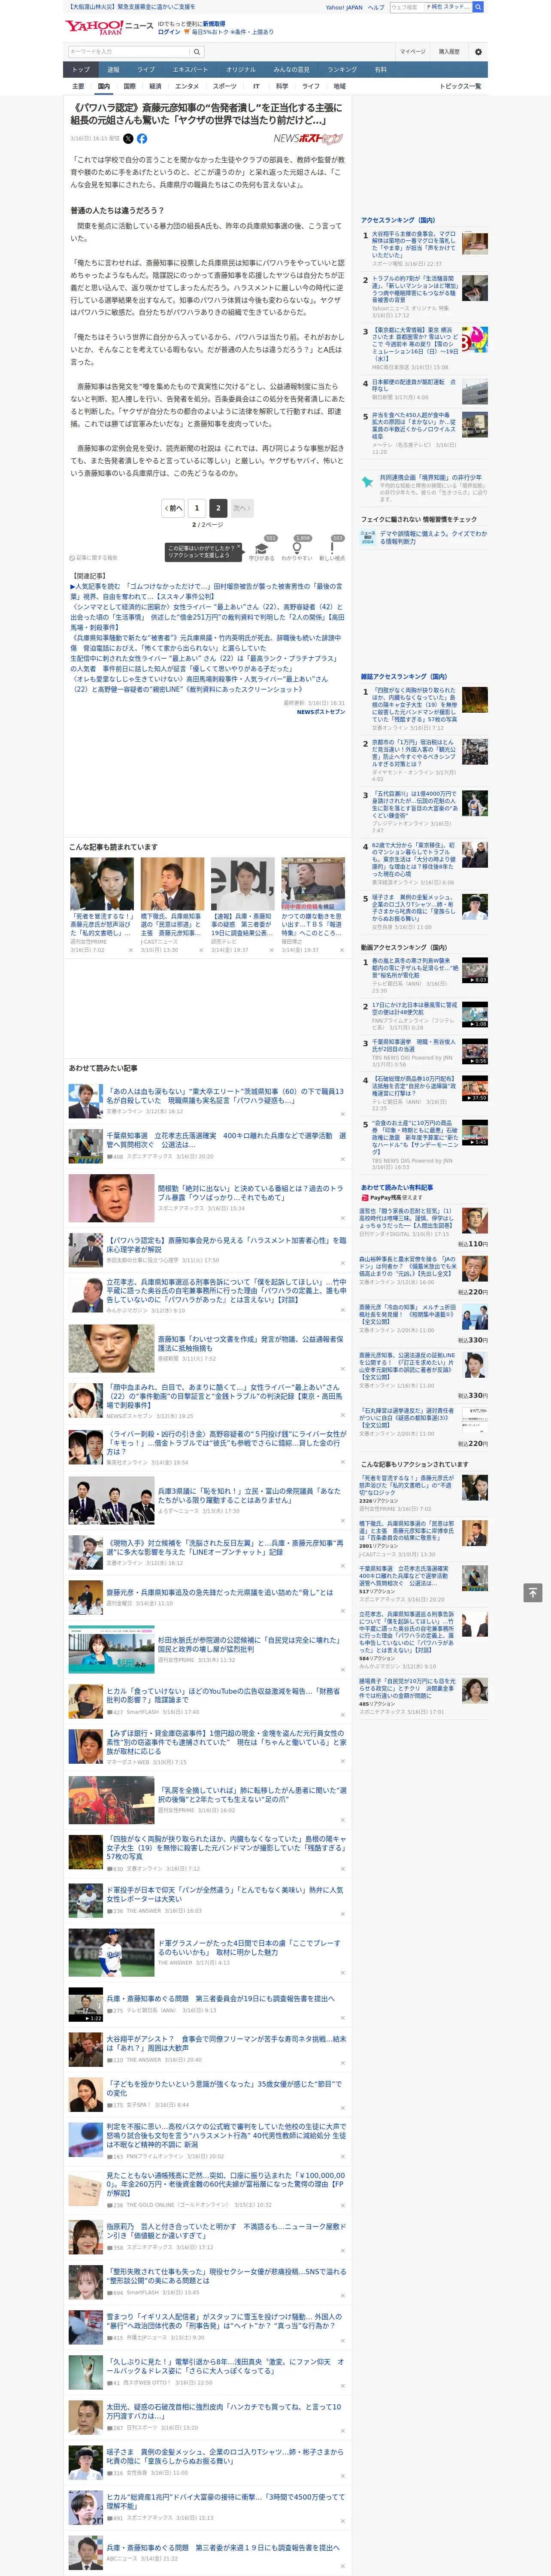This screenshot has width=551, height=2576.
Task: Open 購入履歴
Action: tap(449, 52)
